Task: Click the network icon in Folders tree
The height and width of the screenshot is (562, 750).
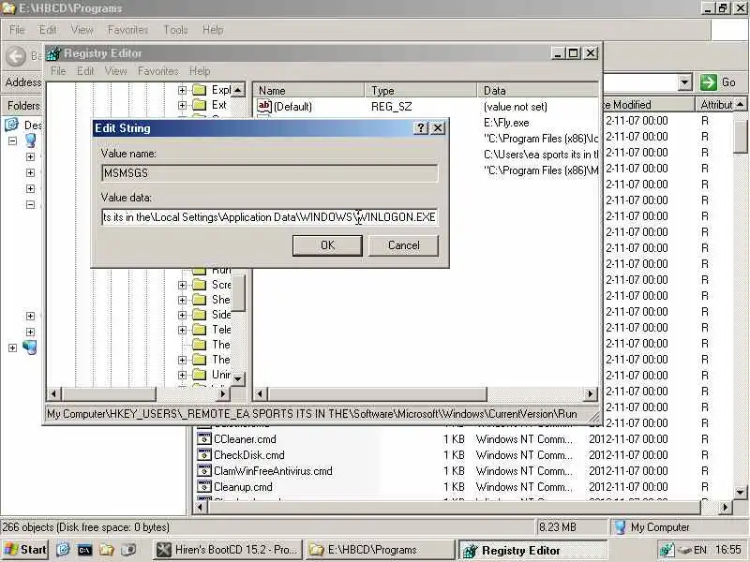Action: (x=30, y=348)
